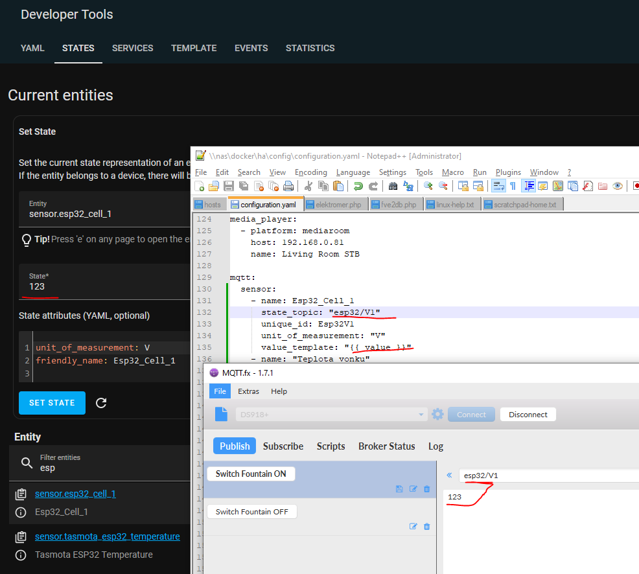Click the Cut scissors icon in Notepad++

pos(308,187)
